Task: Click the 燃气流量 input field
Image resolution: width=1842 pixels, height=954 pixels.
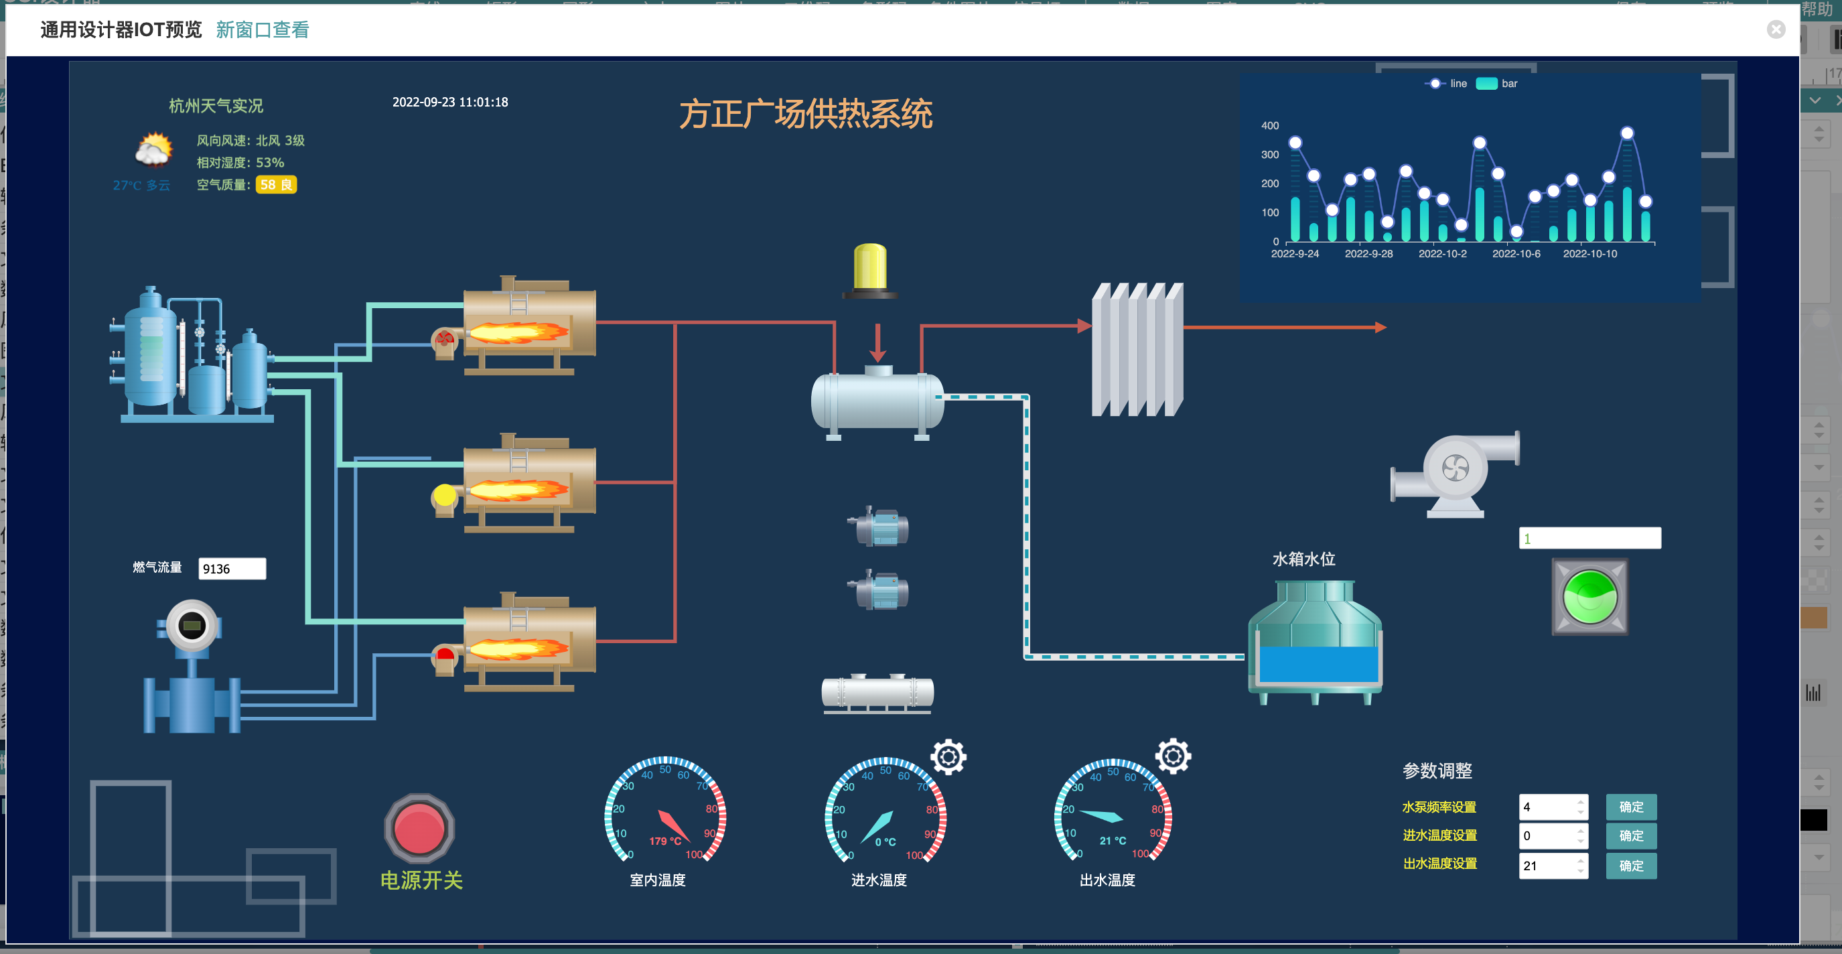Action: pos(232,569)
